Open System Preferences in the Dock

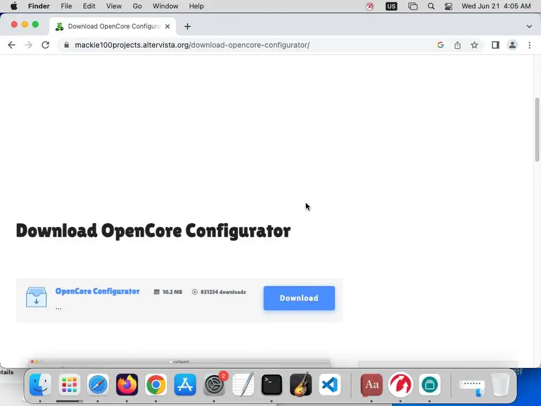click(x=214, y=385)
